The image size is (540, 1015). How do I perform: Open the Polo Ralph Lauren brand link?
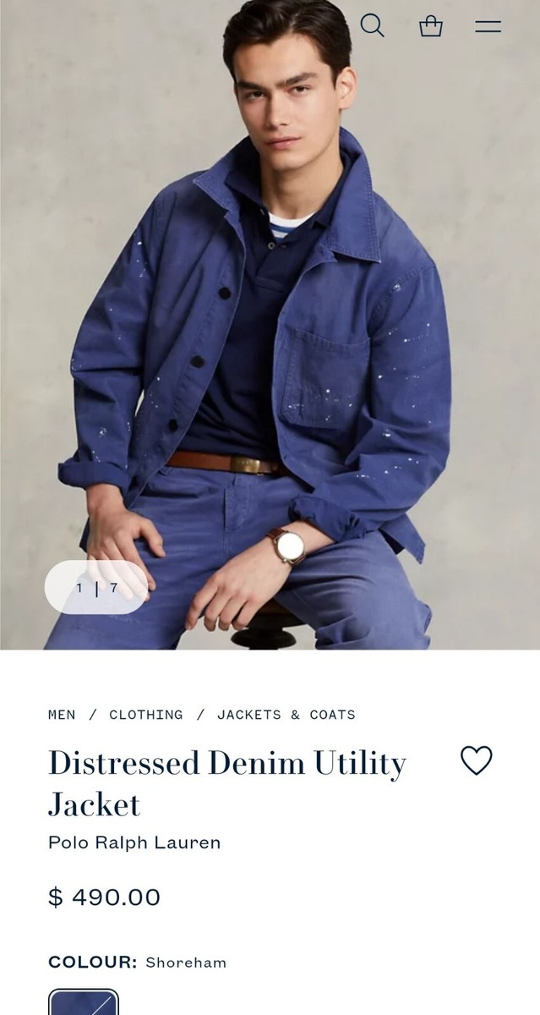coord(134,842)
